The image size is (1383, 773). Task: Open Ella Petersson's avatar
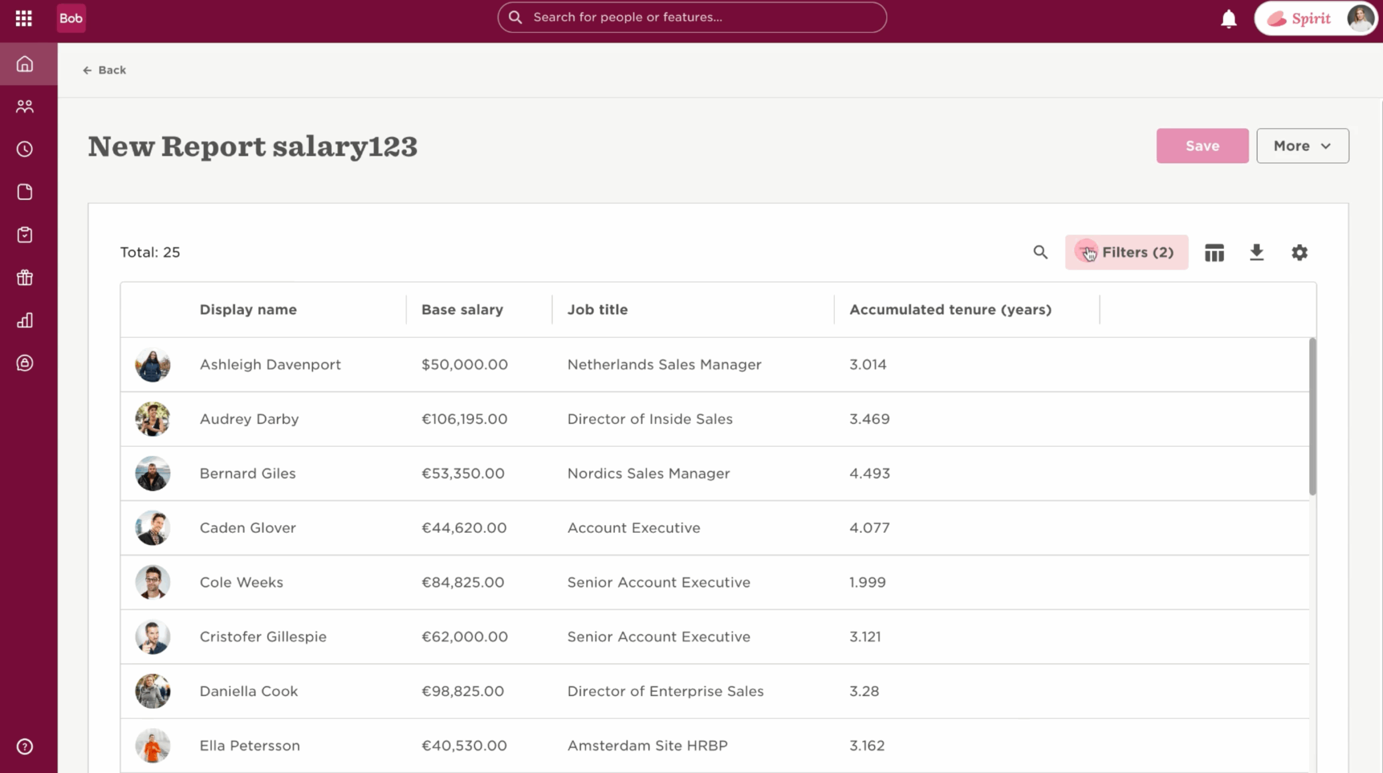(x=153, y=745)
